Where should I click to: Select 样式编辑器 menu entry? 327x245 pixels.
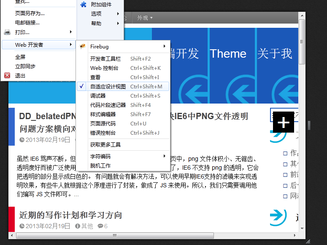coord(103,115)
